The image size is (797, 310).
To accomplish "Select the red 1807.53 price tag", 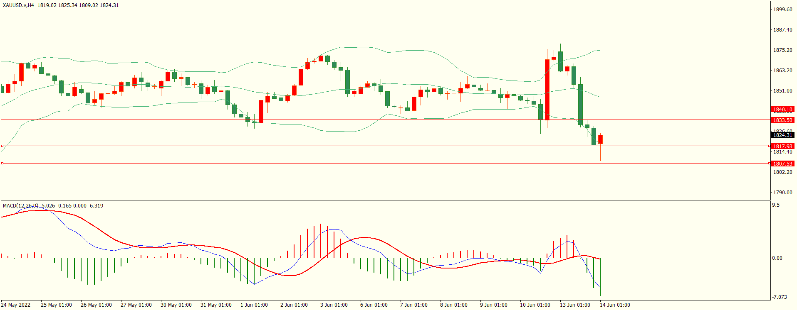I will click(x=783, y=164).
